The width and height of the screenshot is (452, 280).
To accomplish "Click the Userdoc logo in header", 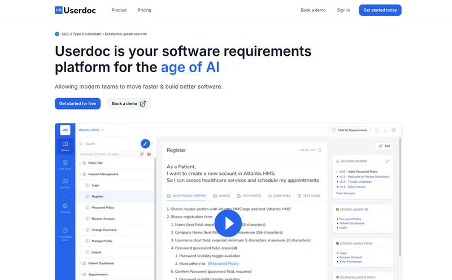I will [x=75, y=10].
